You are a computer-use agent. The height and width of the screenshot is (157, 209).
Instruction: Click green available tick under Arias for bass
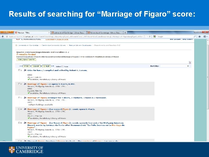point(29,79)
